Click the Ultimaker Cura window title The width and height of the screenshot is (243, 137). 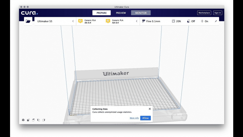tap(121, 7)
